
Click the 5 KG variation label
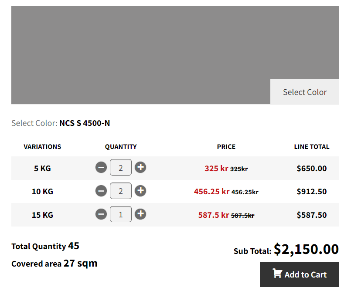42,168
